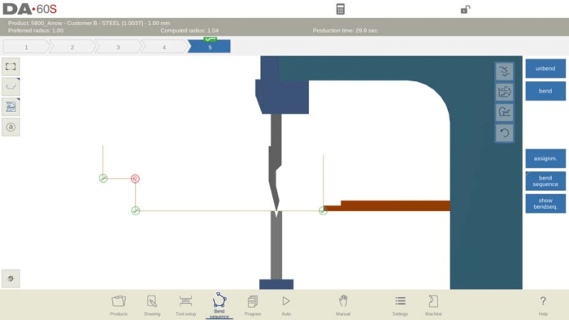
Task: Click the circled 'a' icon
Action: pyautogui.click(x=11, y=128)
